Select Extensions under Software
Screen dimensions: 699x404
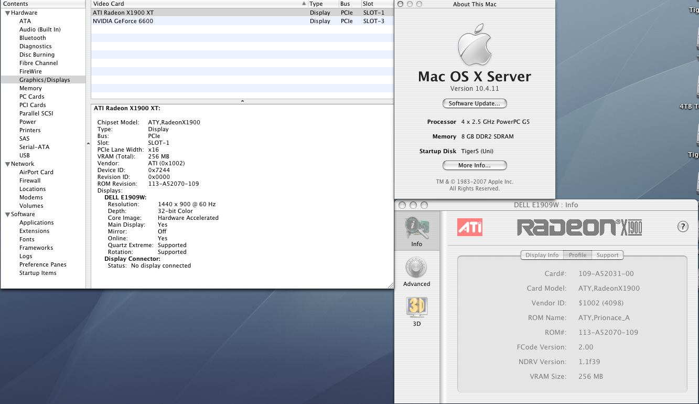pos(35,231)
